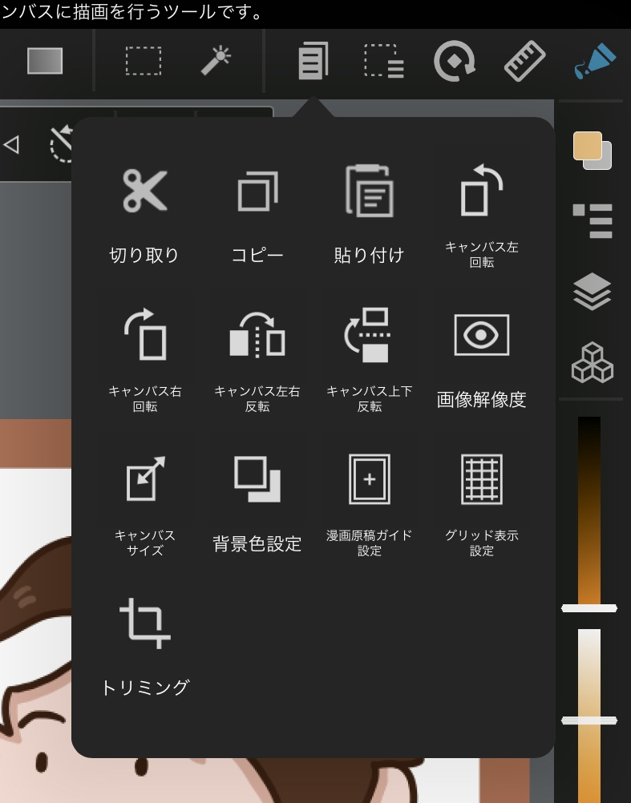Viewport: 631px width, 803px height.
Task: Select the rectangular selection tool
Action: (144, 61)
